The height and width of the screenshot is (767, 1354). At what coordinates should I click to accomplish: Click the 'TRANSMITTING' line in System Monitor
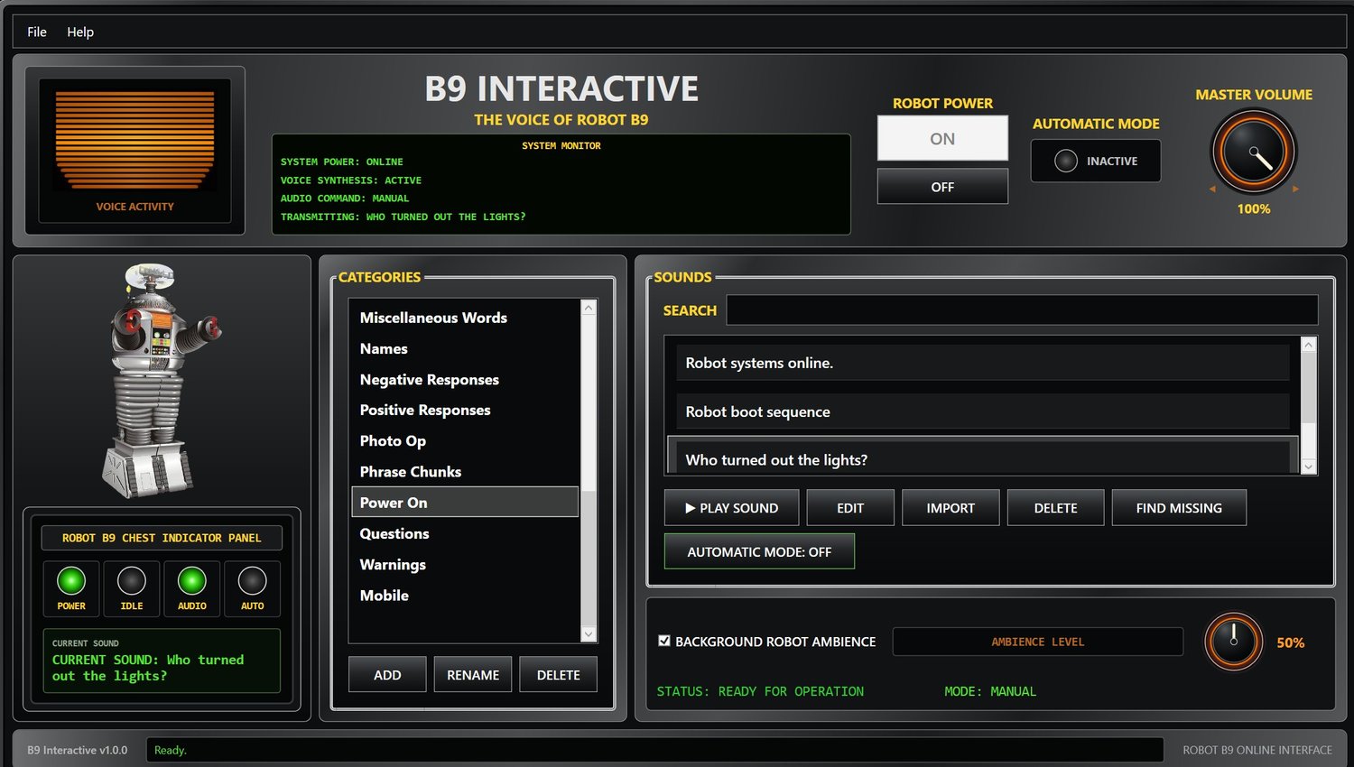(403, 217)
